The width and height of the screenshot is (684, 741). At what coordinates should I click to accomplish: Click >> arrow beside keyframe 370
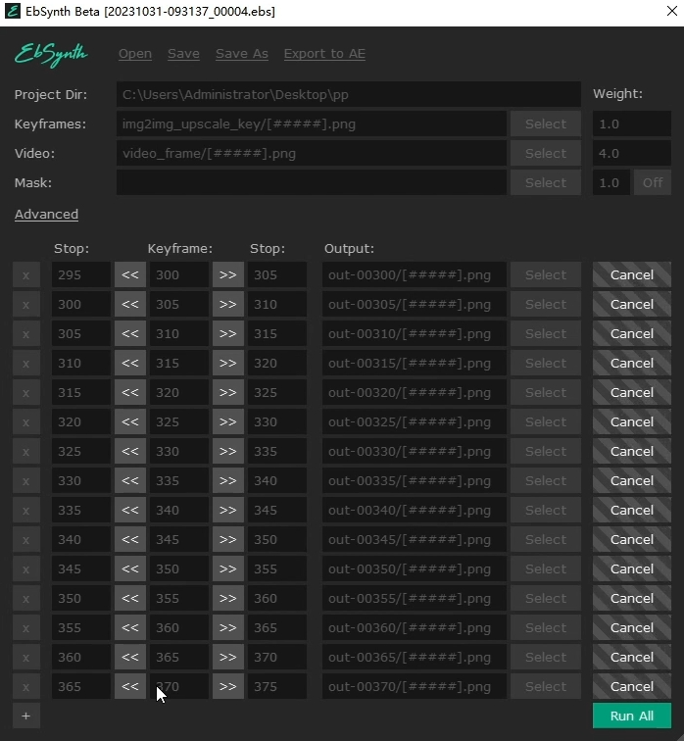tap(228, 687)
